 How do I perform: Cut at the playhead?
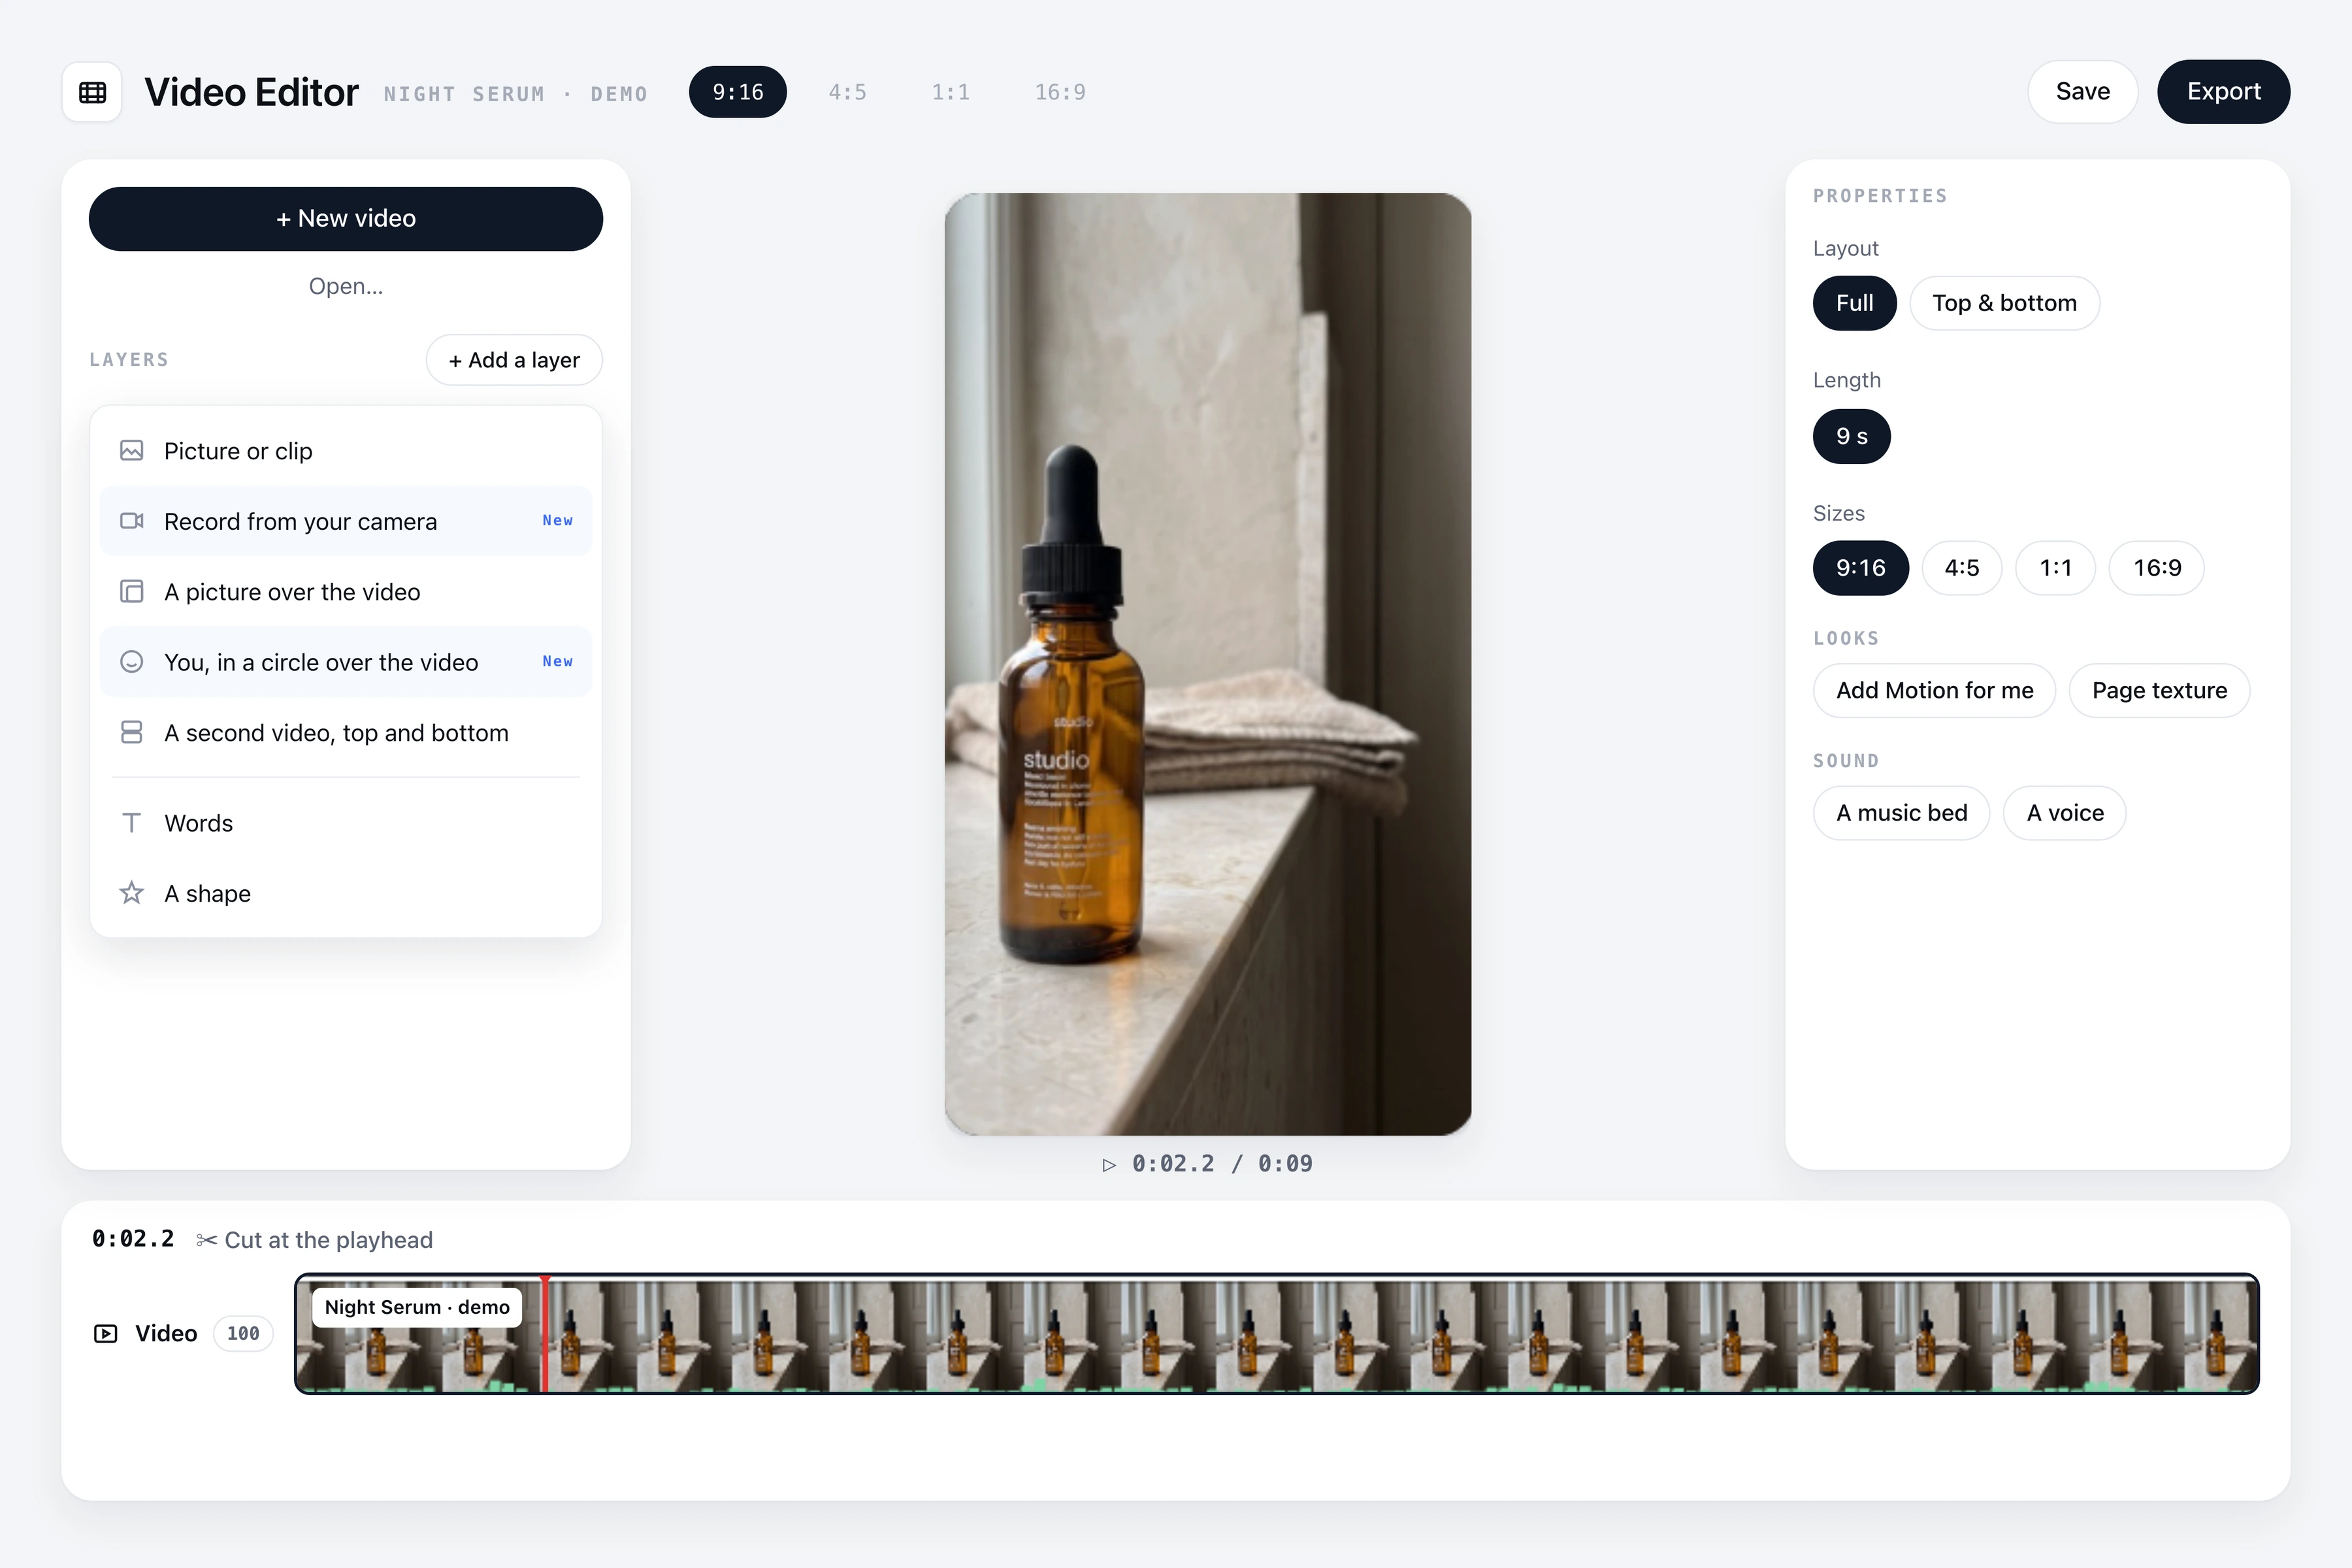[x=314, y=1240]
